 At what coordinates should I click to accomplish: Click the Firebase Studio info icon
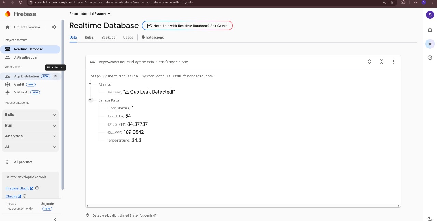(37, 188)
